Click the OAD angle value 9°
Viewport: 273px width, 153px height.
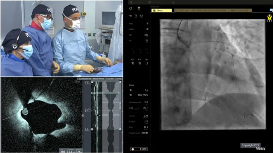click(148, 23)
